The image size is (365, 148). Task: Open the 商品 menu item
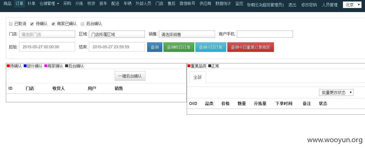(x=7, y=4)
